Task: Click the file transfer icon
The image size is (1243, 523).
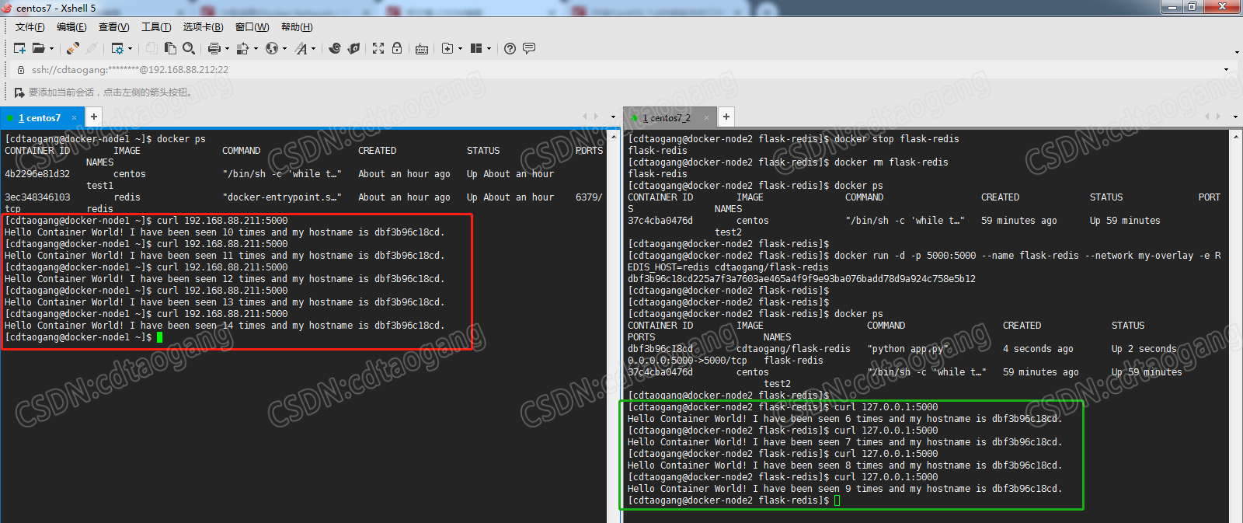Action: [x=243, y=48]
